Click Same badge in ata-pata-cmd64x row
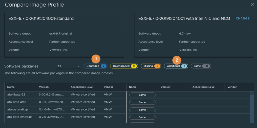This screenshot has width=257, height=128. point(142,117)
